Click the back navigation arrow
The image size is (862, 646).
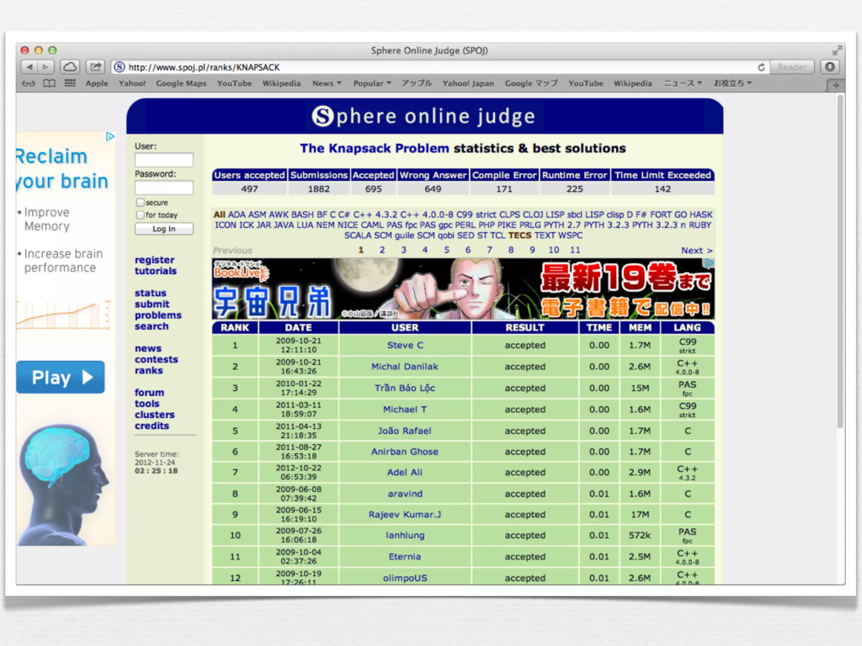point(30,67)
